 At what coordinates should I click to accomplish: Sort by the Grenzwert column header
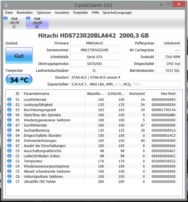136,93
